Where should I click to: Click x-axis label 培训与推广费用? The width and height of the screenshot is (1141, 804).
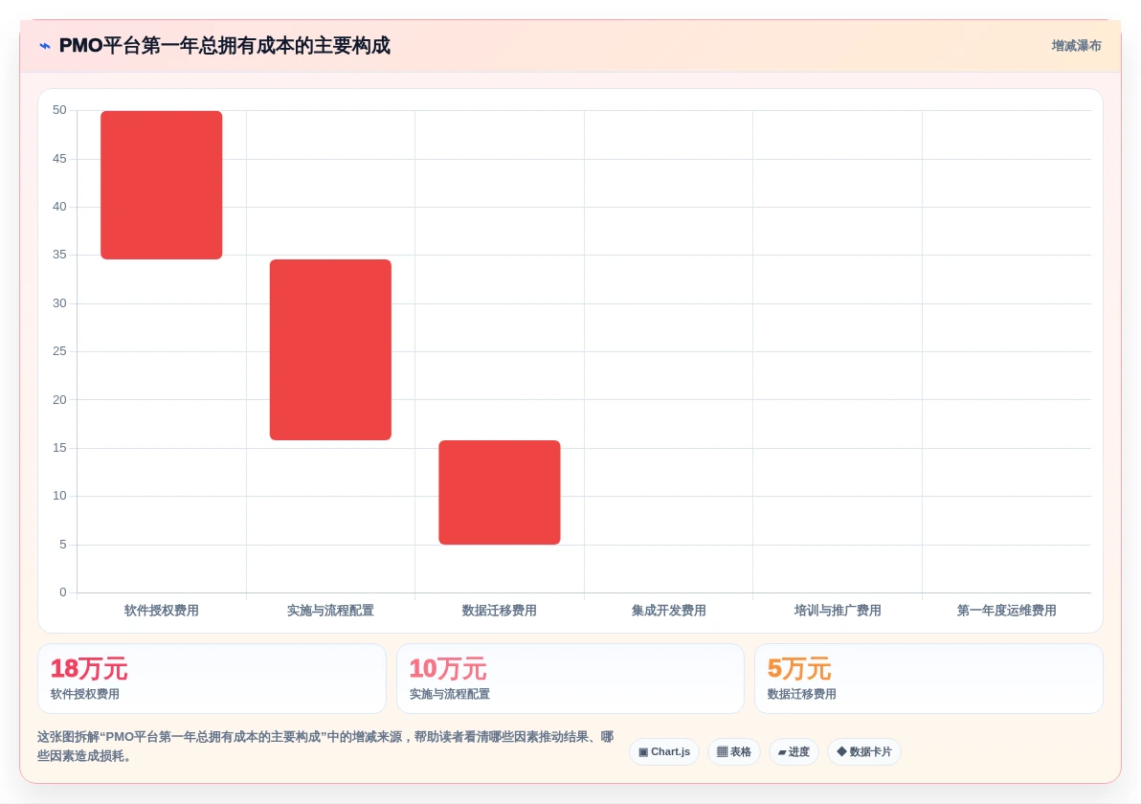pos(838,611)
